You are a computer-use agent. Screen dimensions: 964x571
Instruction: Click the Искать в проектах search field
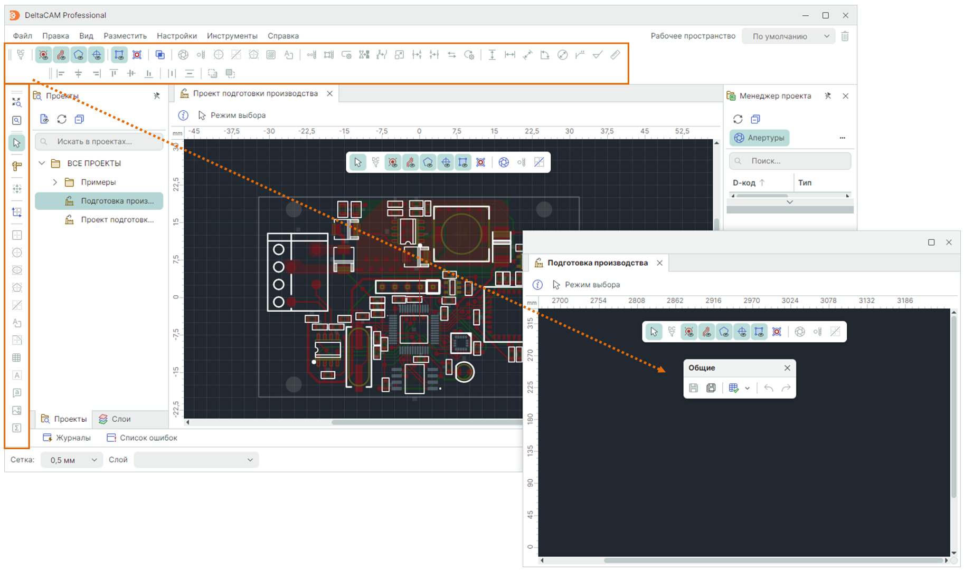pyautogui.click(x=99, y=141)
